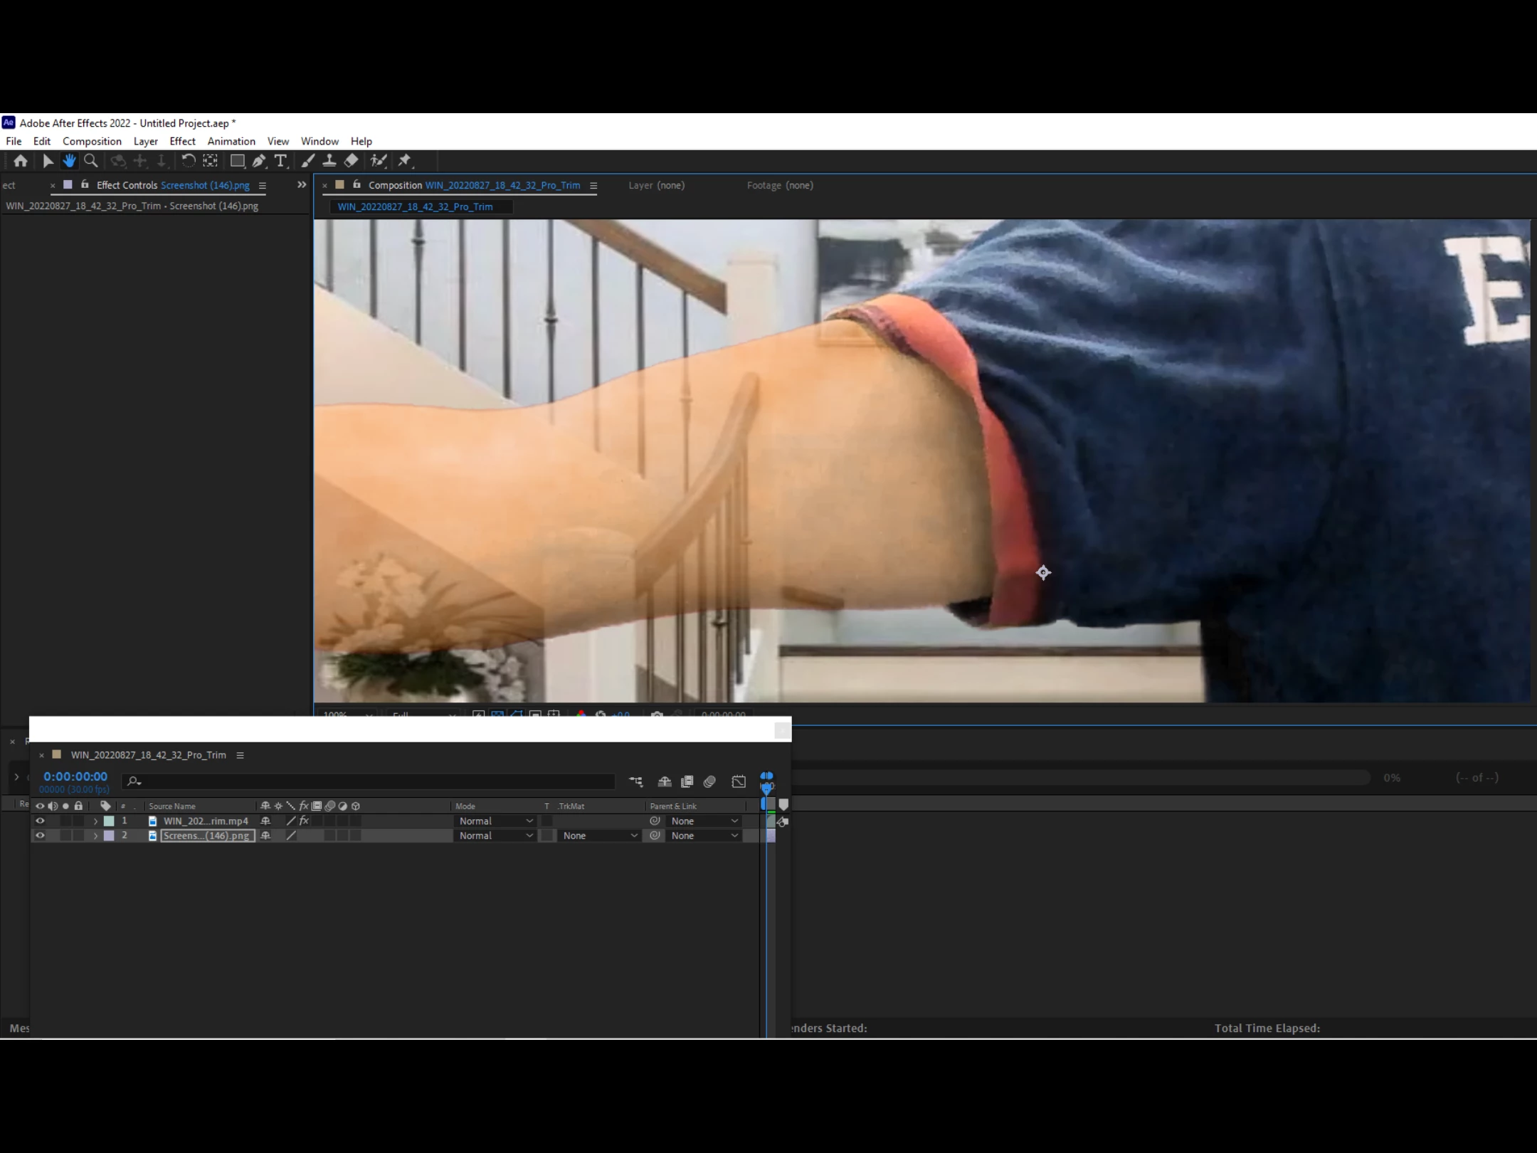Open the Graph Editor in timeline
Image resolution: width=1537 pixels, height=1153 pixels.
(x=739, y=781)
